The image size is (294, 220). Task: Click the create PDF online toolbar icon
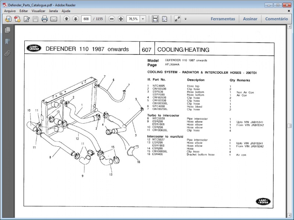click(8, 19)
